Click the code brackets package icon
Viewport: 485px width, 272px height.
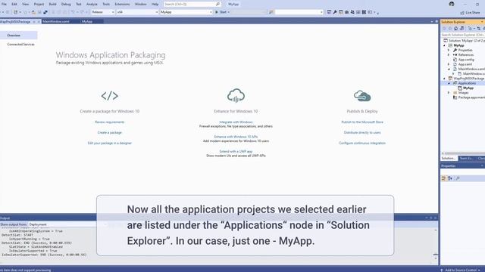109,96
